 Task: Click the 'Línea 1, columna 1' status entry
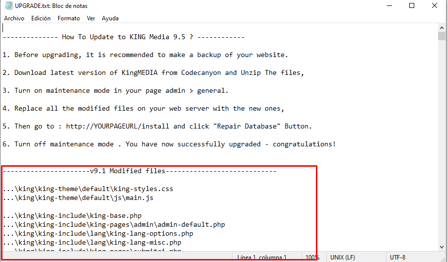coord(262,257)
